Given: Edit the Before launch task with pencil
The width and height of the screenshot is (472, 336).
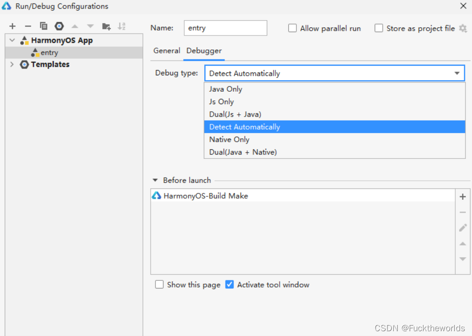Looking at the screenshot, I should 463,228.
